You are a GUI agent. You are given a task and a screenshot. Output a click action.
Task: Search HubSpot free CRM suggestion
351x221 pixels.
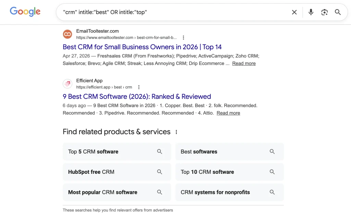pos(117,172)
